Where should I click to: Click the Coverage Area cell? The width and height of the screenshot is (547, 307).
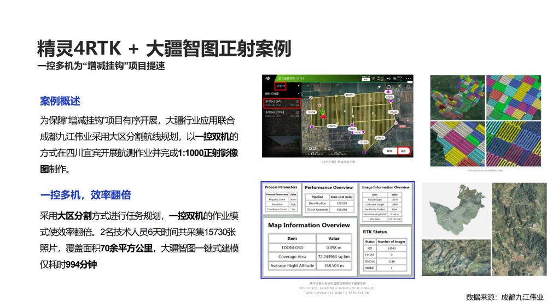(x=292, y=257)
